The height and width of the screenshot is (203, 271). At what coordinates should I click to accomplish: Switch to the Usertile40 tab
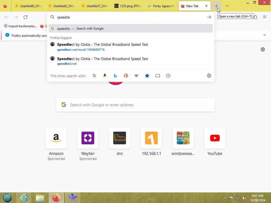pos(29,6)
